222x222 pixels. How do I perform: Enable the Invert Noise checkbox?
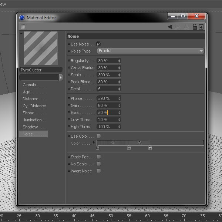(x=98, y=171)
